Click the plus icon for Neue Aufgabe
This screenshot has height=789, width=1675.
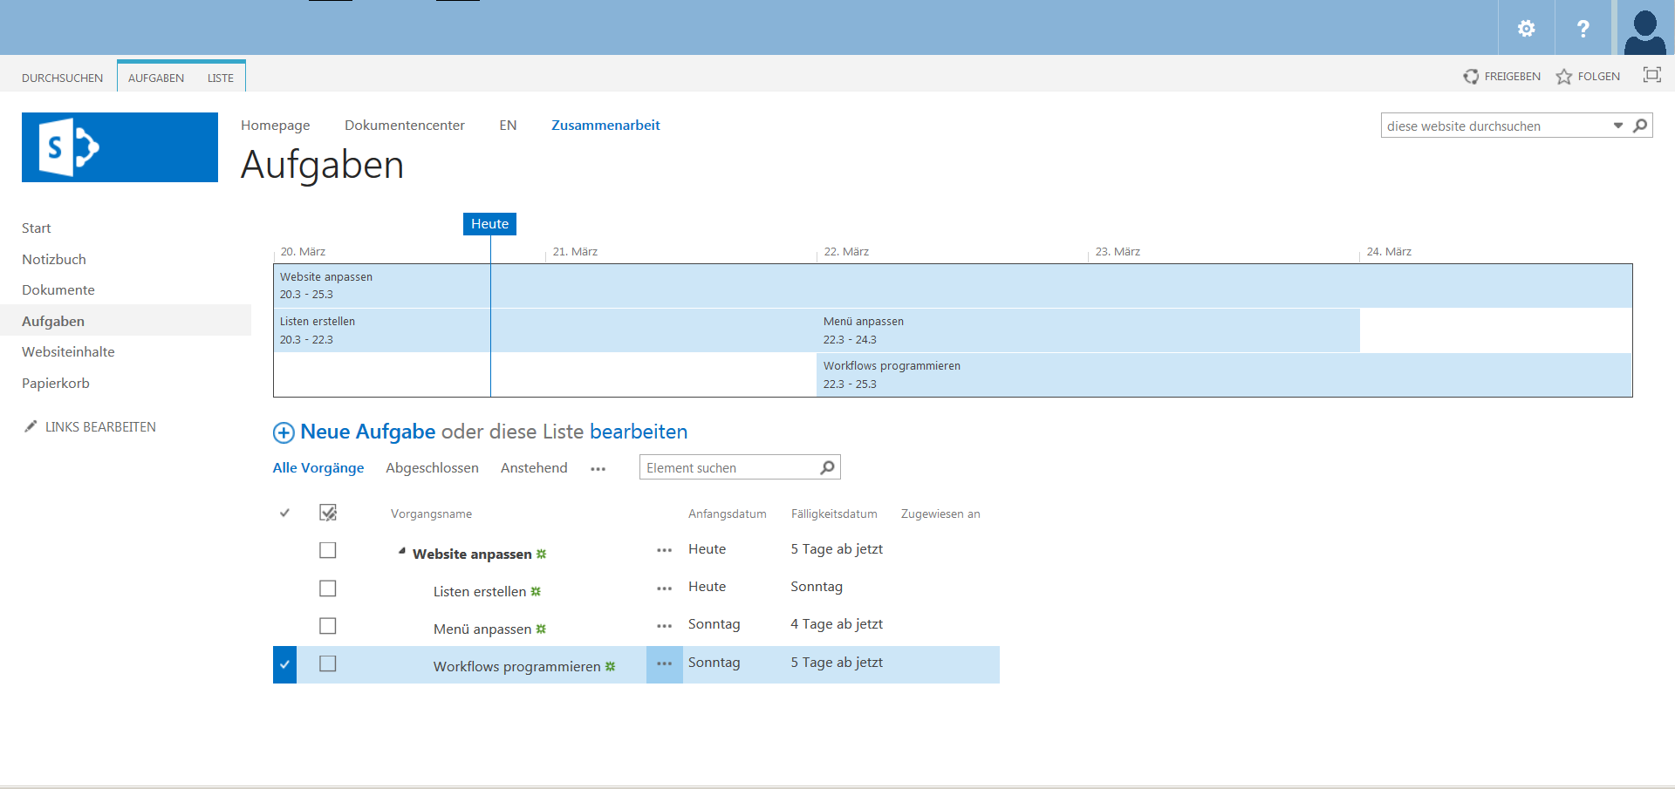[x=284, y=432]
